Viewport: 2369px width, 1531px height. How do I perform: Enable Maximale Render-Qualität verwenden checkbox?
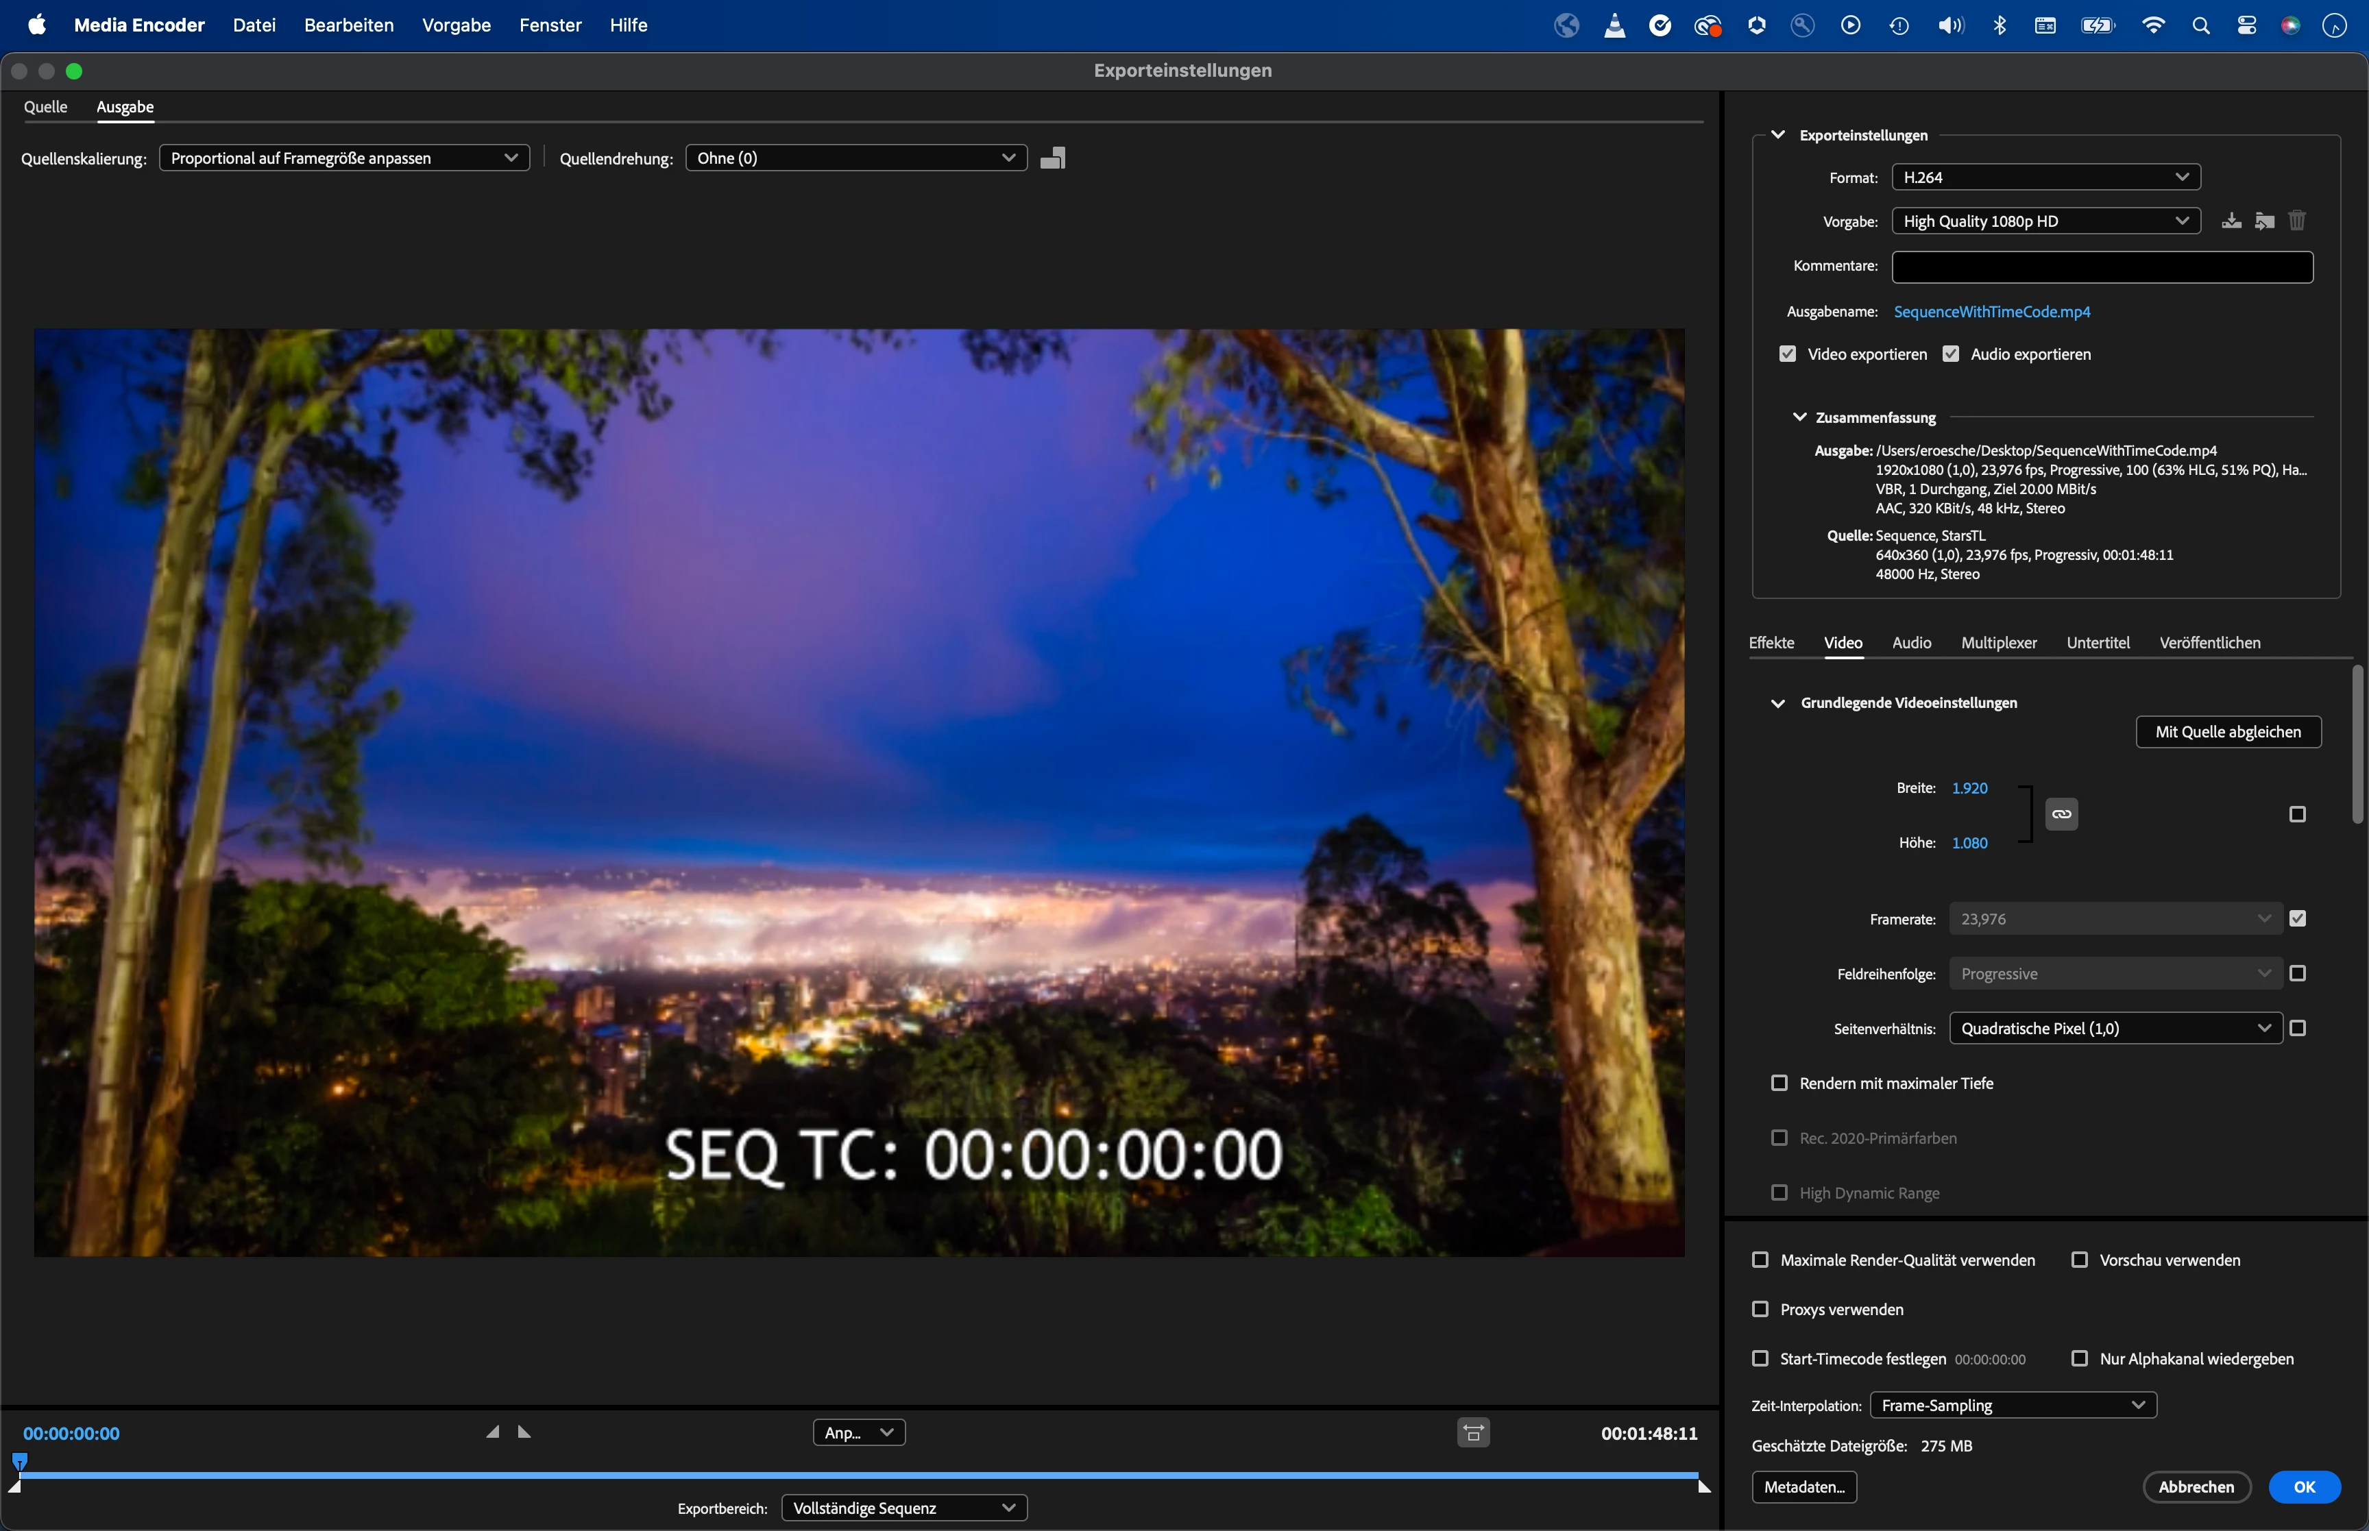(1760, 1260)
